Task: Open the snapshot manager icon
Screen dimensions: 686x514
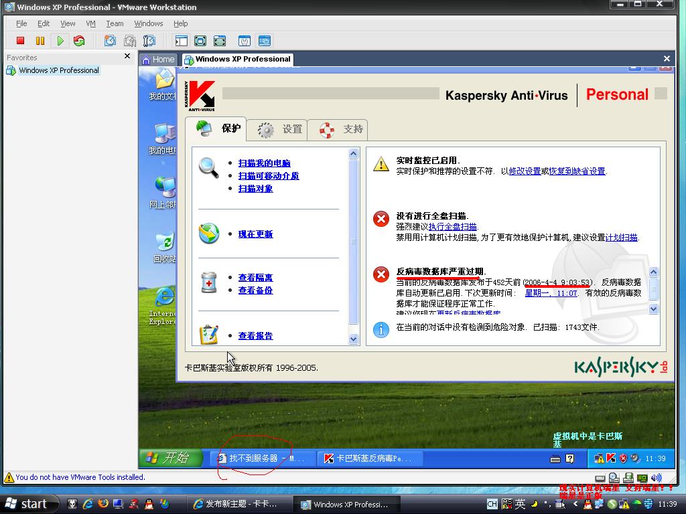Action: [149, 41]
